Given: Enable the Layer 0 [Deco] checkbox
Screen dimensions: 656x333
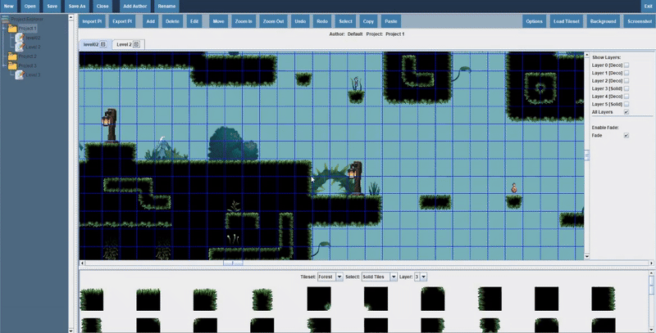Looking at the screenshot, I should tap(626, 65).
